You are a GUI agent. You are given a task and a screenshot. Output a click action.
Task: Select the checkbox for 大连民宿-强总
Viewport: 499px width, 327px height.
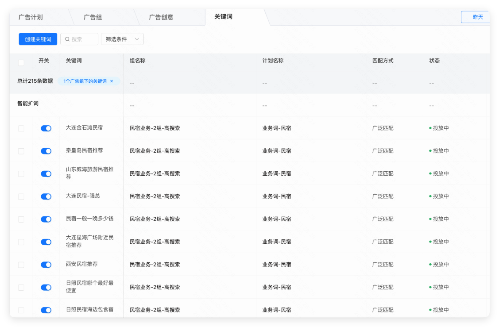[21, 196]
